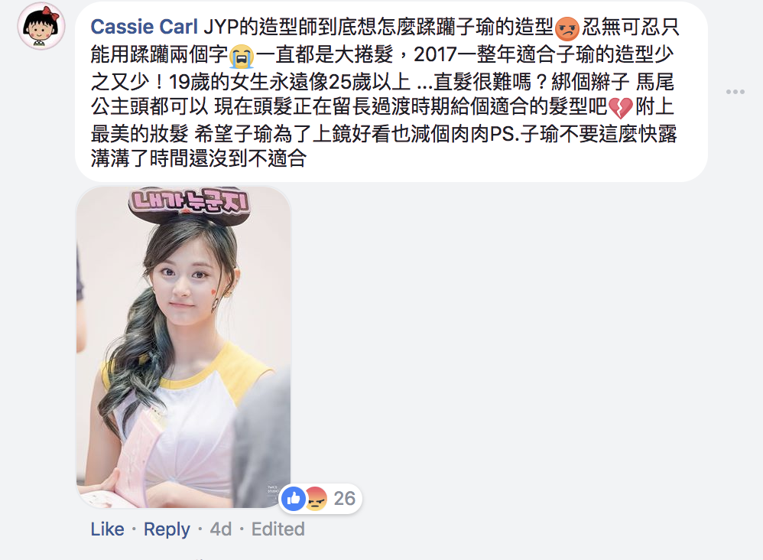Click the pink Korean headband sign in photo
763x560 pixels.
[190, 202]
